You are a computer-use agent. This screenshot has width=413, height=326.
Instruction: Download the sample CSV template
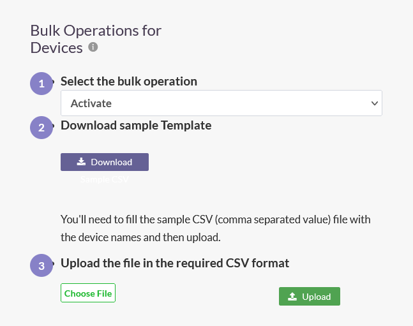pyautogui.click(x=105, y=162)
